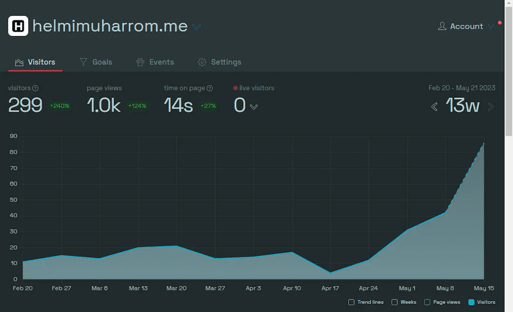Enable the Page views checkbox
The width and height of the screenshot is (513, 312).
427,302
